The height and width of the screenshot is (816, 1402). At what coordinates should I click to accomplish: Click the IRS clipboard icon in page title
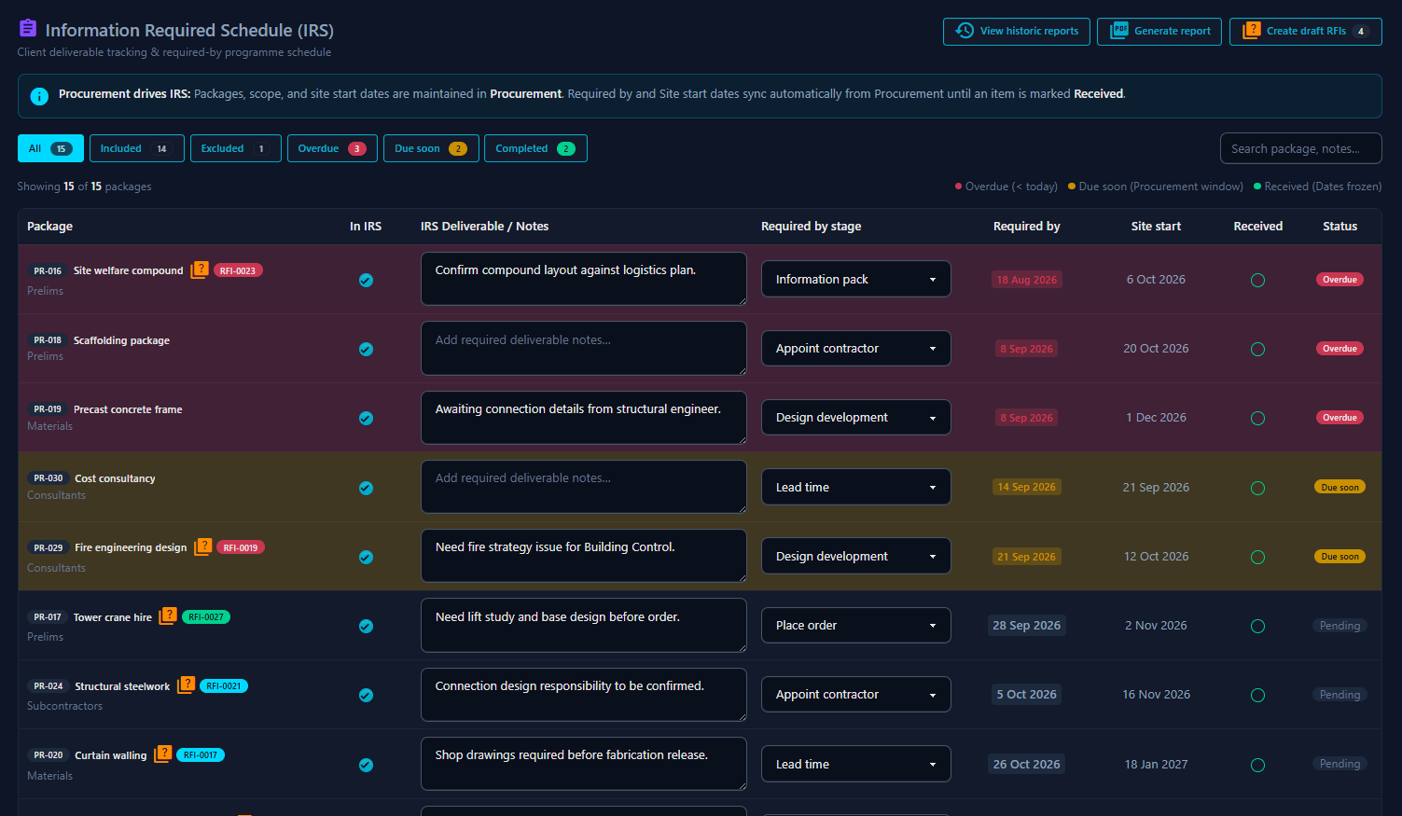coord(28,29)
